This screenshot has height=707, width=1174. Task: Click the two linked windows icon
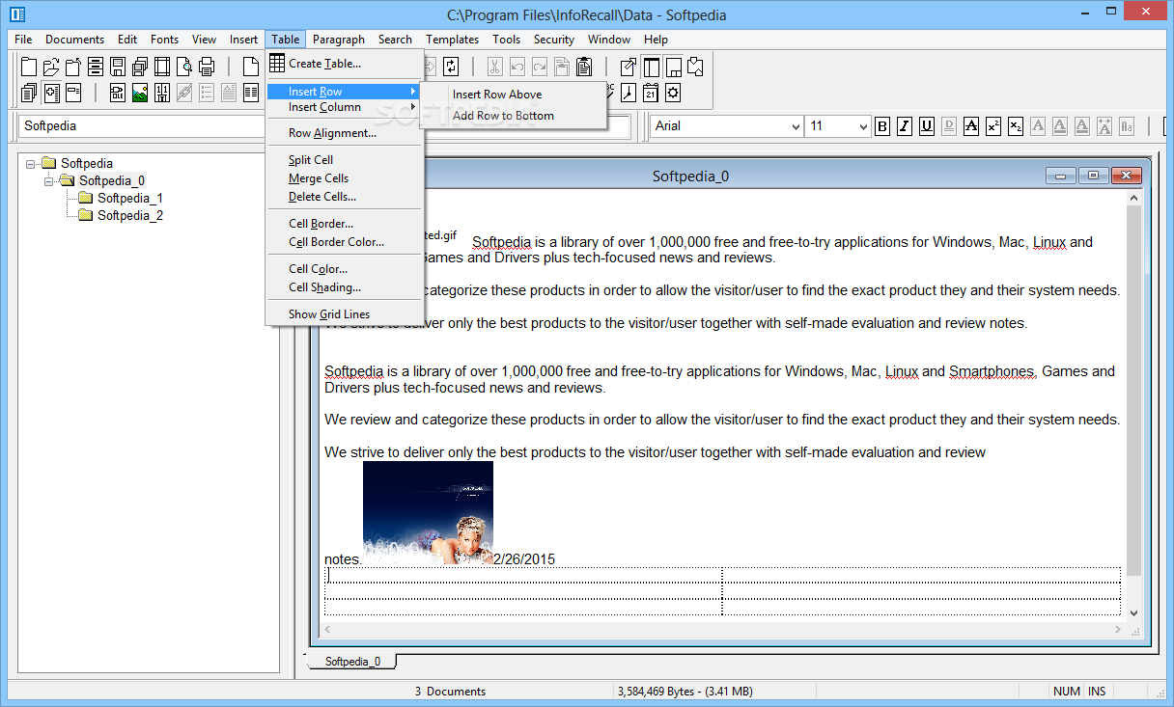pos(695,67)
